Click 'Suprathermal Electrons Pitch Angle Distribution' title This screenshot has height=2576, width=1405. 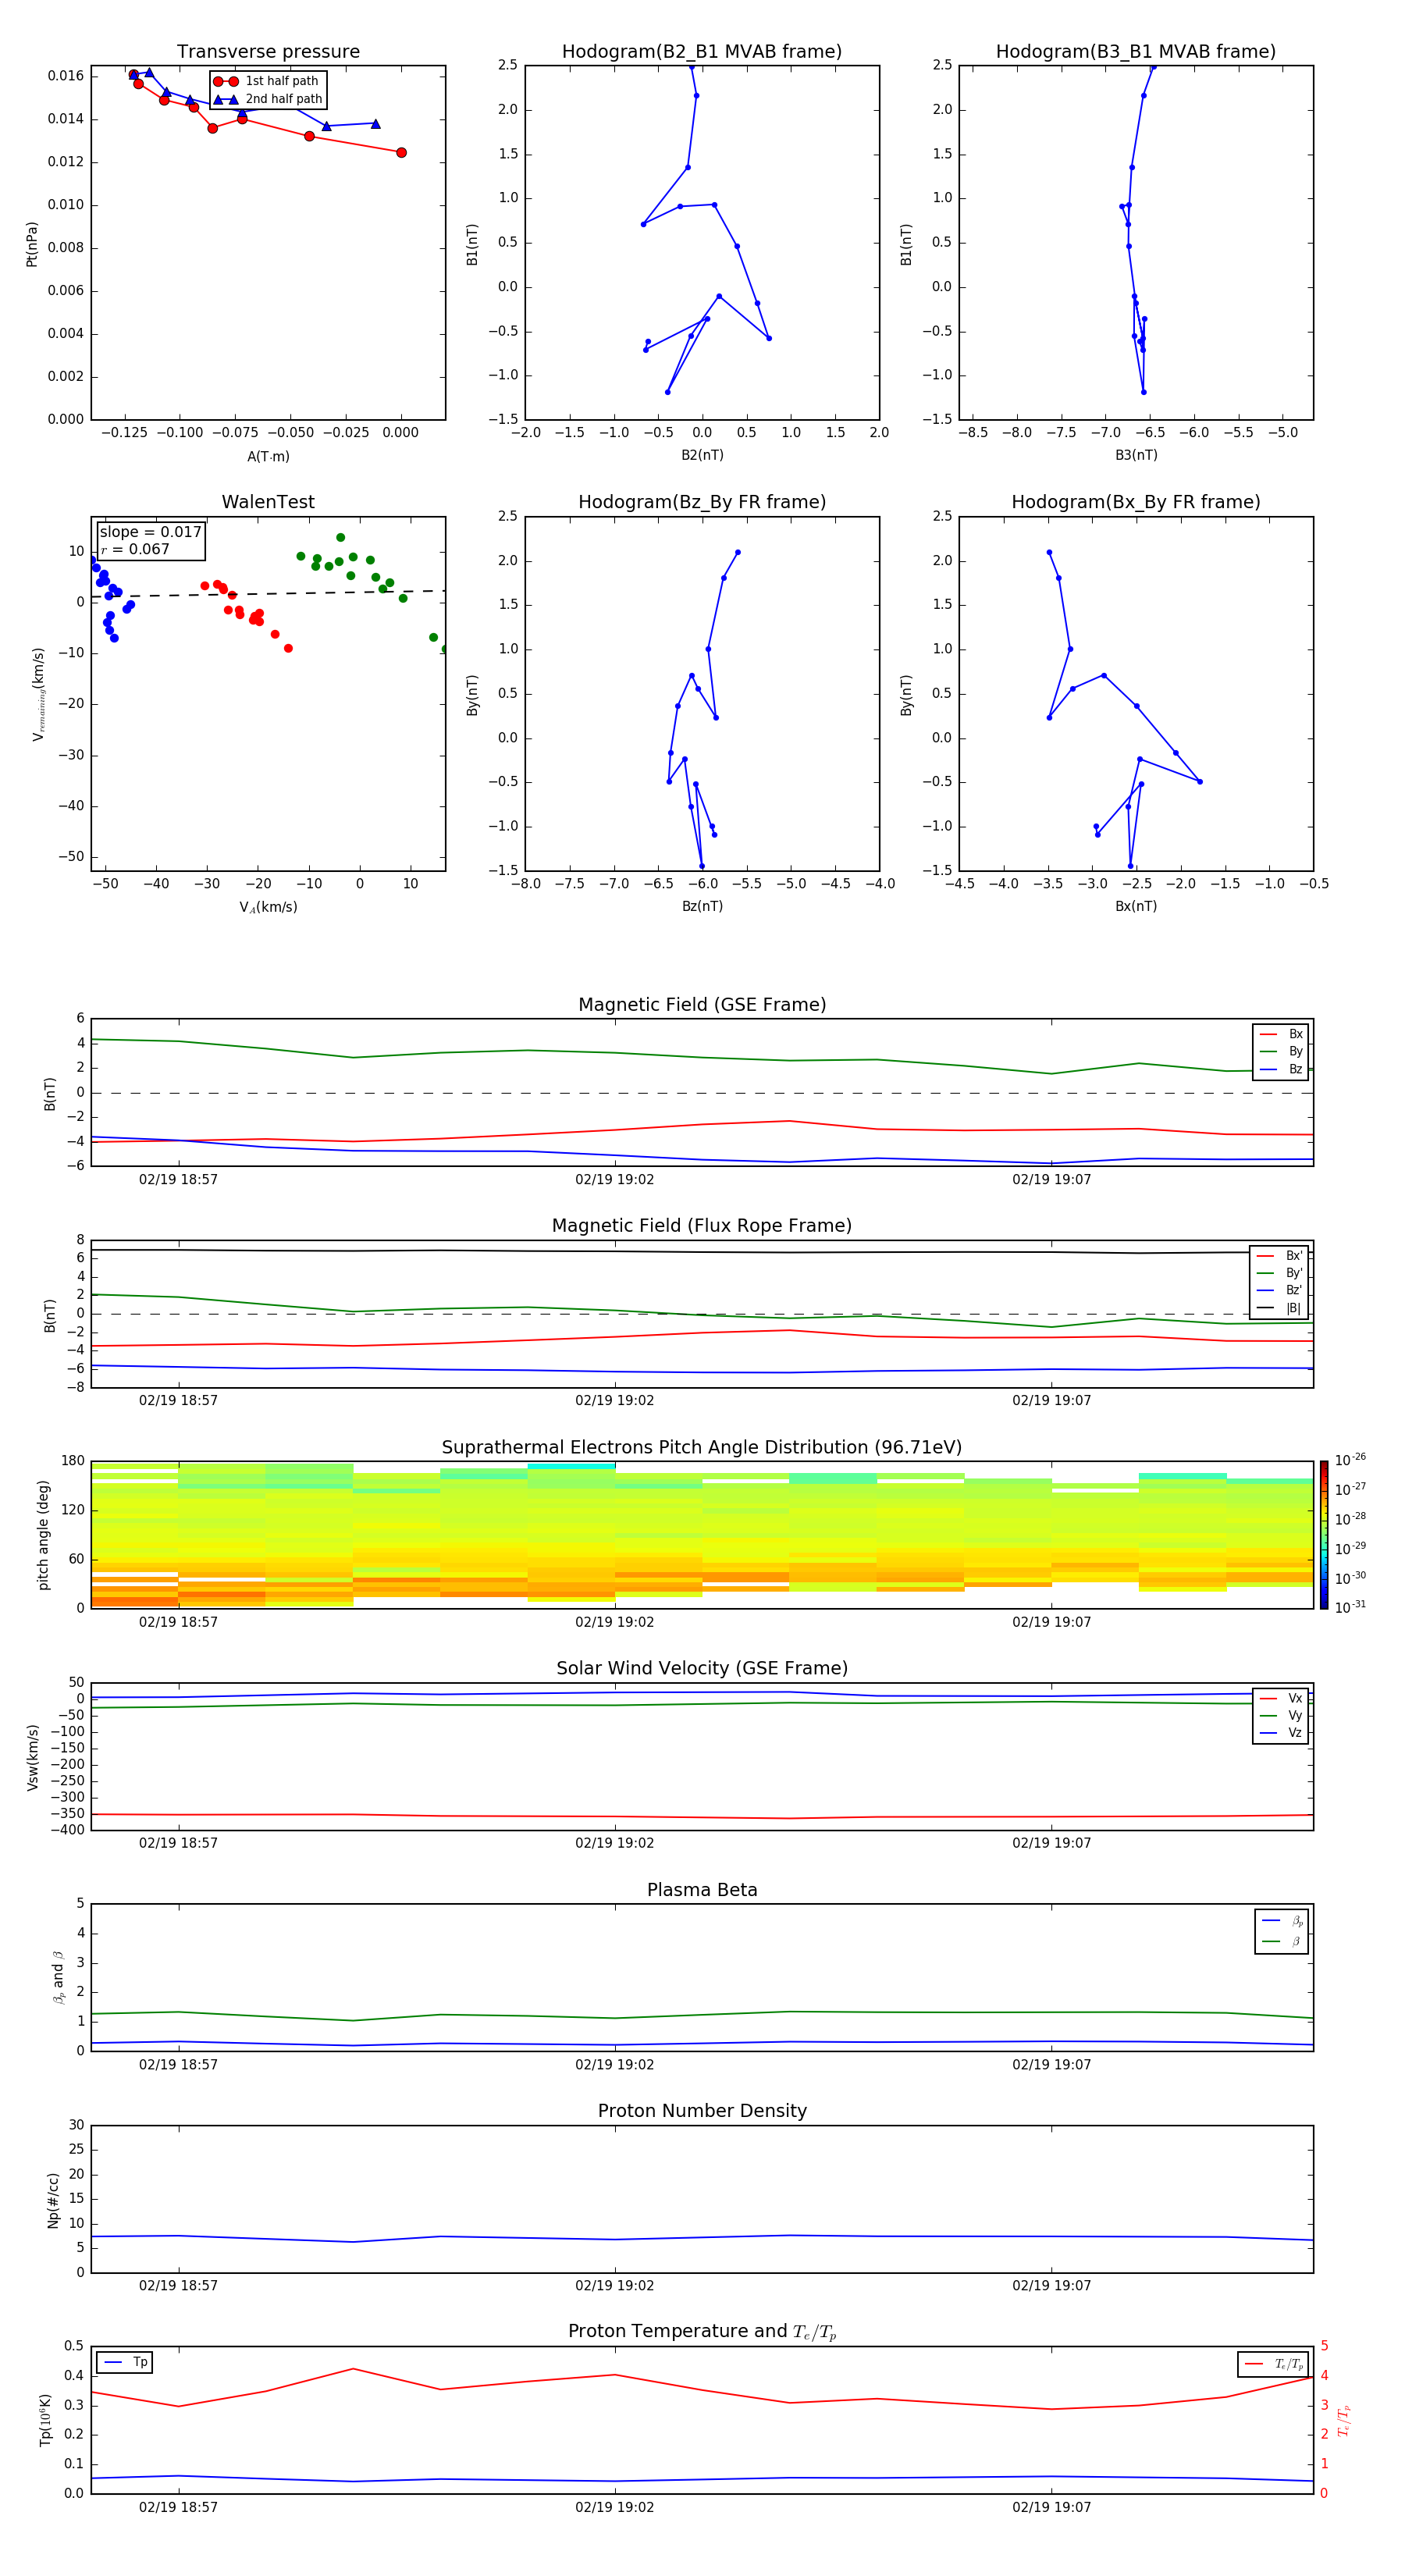coord(702,1448)
